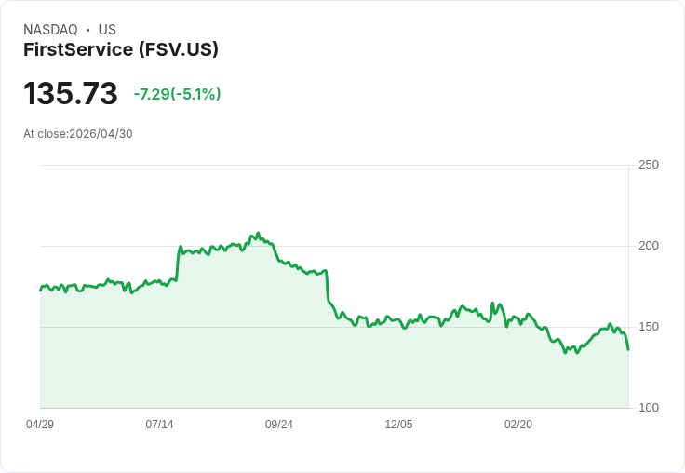The height and width of the screenshot is (473, 685).
Task: Click the final endpoint of the price line
Action: [628, 349]
